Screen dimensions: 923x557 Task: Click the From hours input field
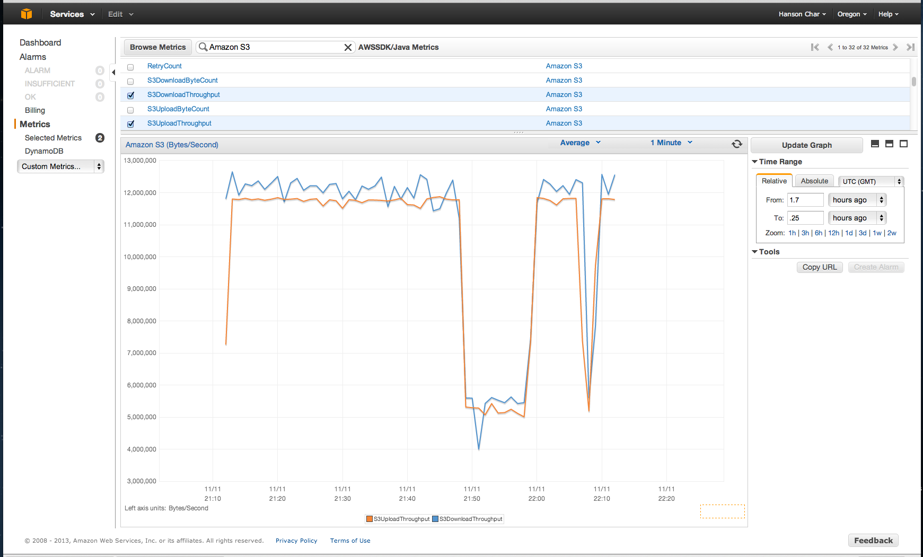[805, 200]
